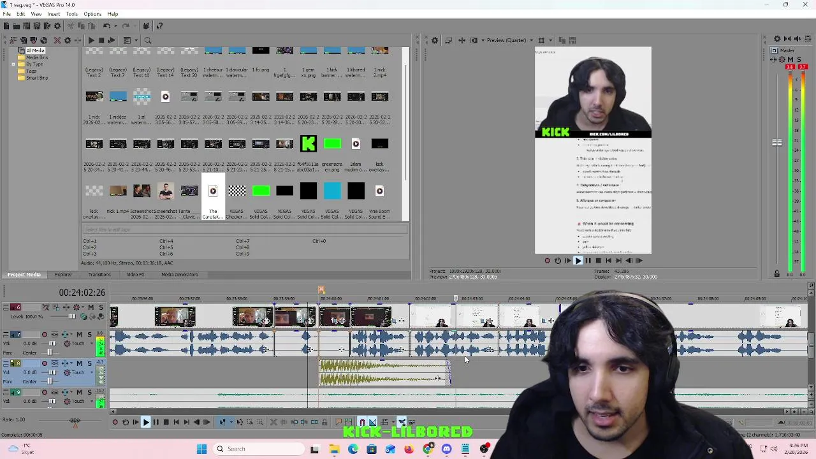This screenshot has height=459, width=816.
Task: Switch to the Explorer tab
Action: 63,275
